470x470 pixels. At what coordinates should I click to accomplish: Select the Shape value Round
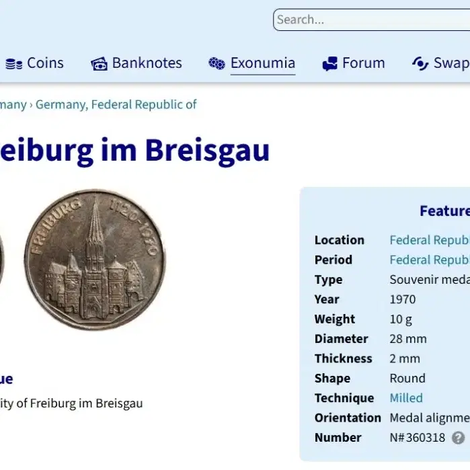point(407,379)
